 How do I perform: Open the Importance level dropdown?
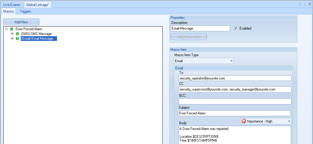(289, 121)
